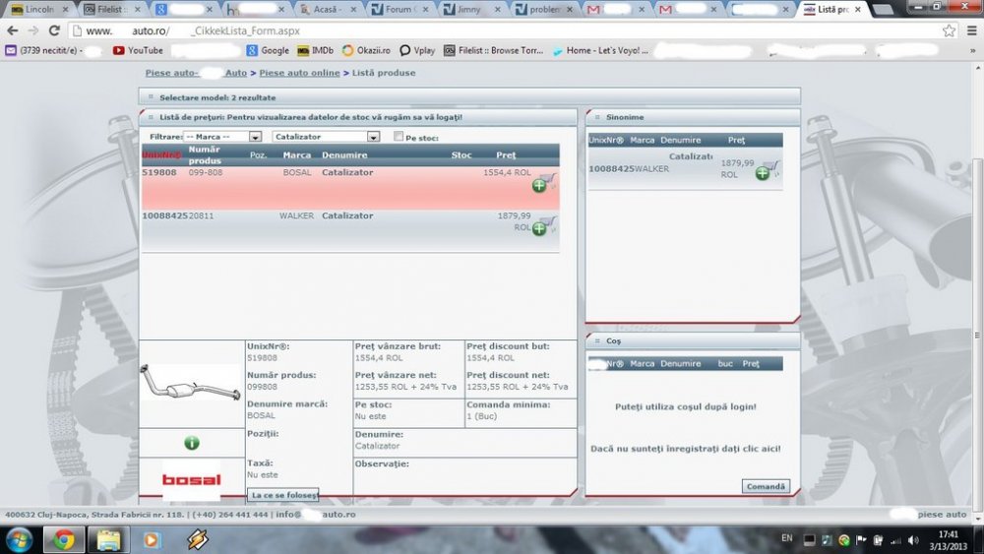Open mail bookmark with 3739 unread
The height and width of the screenshot is (554, 984).
pos(44,50)
